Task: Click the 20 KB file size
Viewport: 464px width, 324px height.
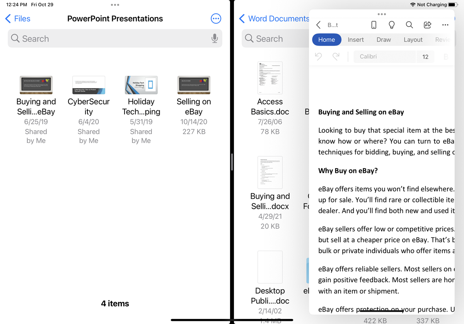Action: pyautogui.click(x=270, y=226)
